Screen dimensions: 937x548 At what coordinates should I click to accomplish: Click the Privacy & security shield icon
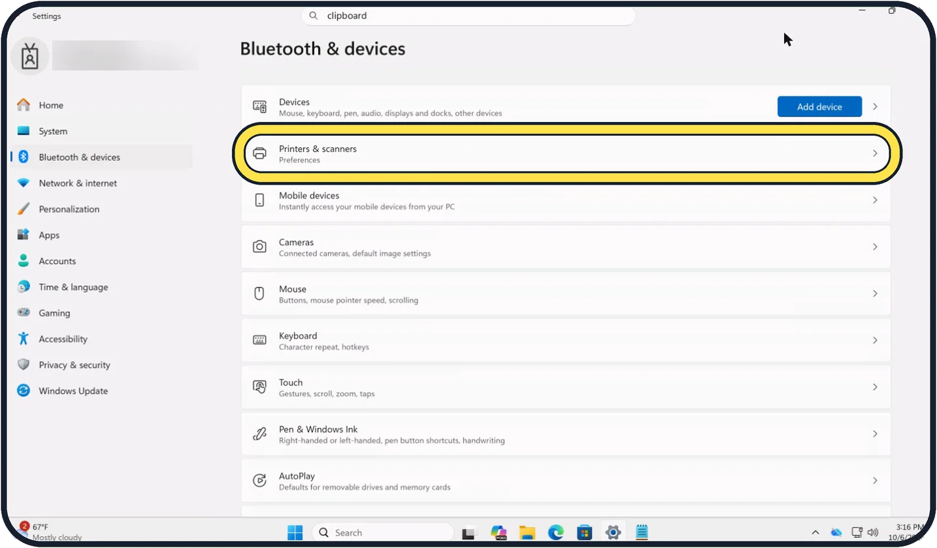pyautogui.click(x=24, y=365)
